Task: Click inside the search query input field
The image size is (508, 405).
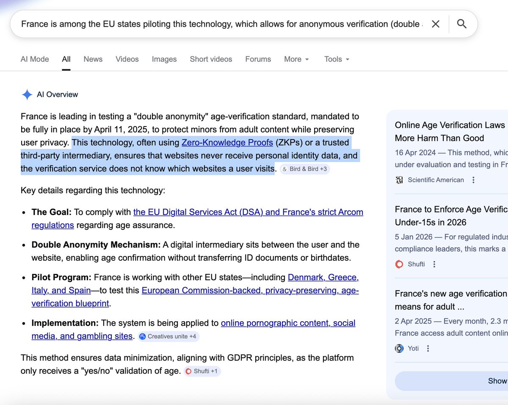Action: [x=222, y=24]
